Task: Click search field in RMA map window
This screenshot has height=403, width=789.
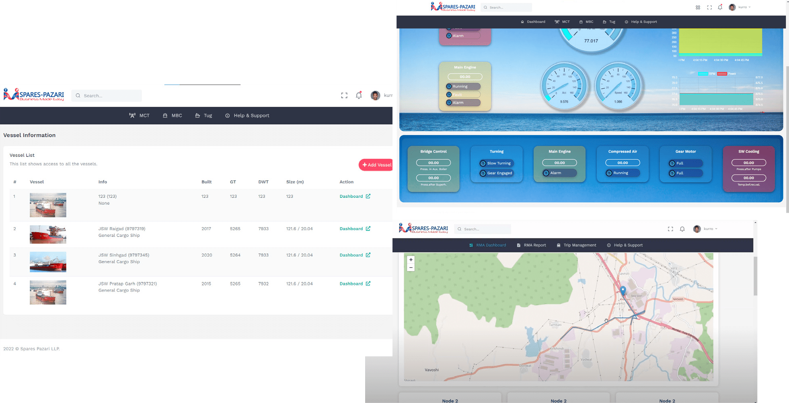Action: click(x=483, y=229)
